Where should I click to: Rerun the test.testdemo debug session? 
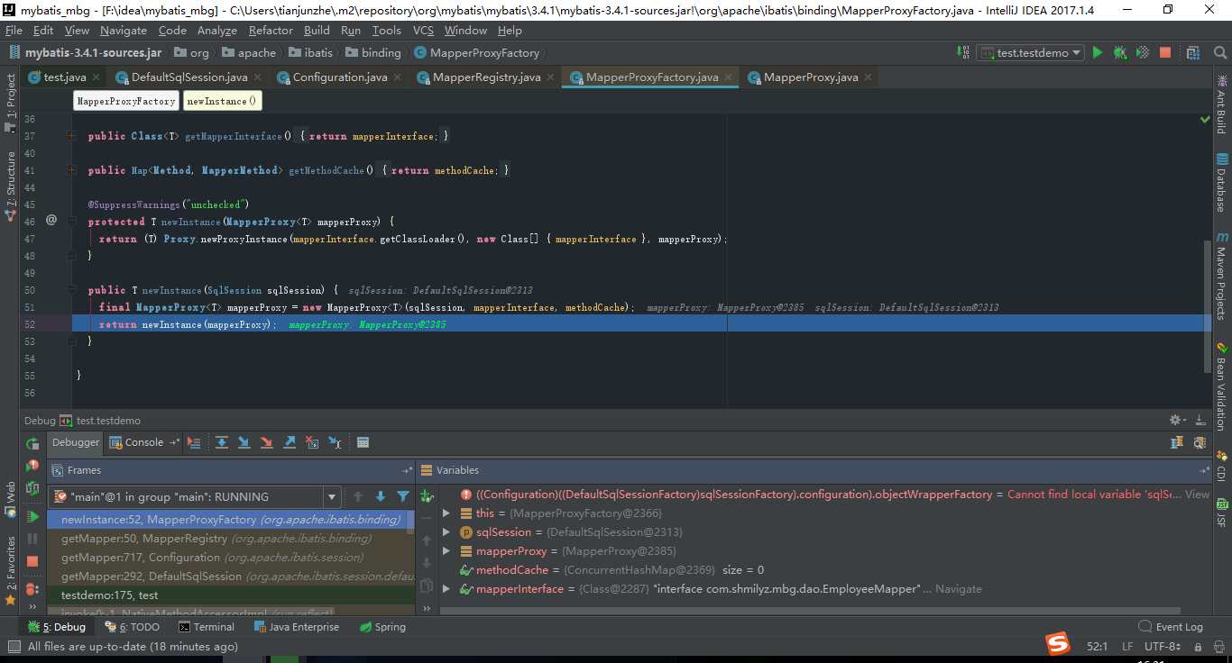click(32, 443)
